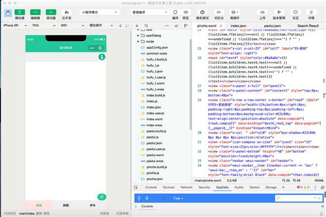This screenshot has height=217, width=326.
Task: Click the user avatar icon in toolbar
Action: tap(8, 13)
